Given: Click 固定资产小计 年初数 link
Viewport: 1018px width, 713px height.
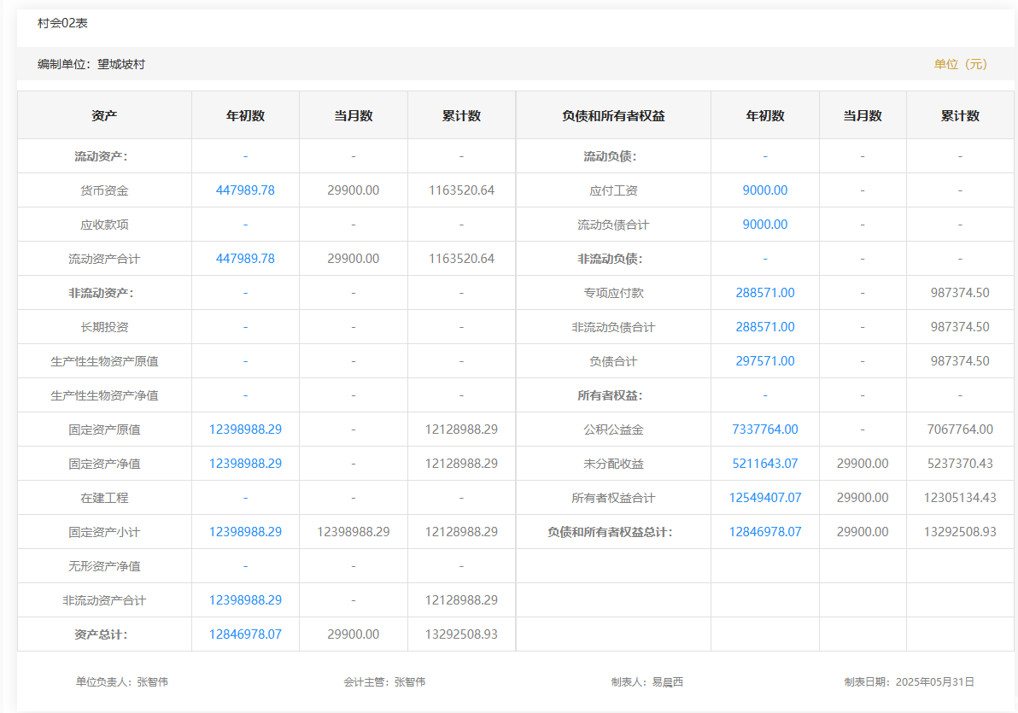Looking at the screenshot, I should [x=245, y=532].
